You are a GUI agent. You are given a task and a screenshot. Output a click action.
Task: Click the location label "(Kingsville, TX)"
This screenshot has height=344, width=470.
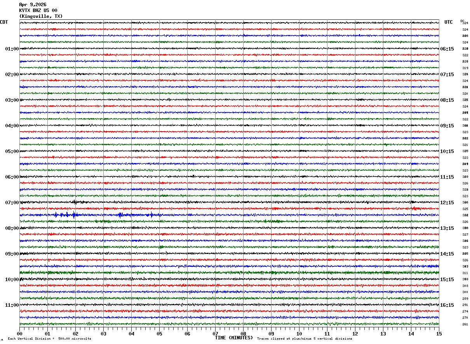pyautogui.click(x=41, y=16)
